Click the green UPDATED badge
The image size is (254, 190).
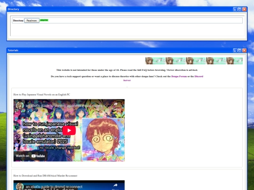click(x=44, y=20)
